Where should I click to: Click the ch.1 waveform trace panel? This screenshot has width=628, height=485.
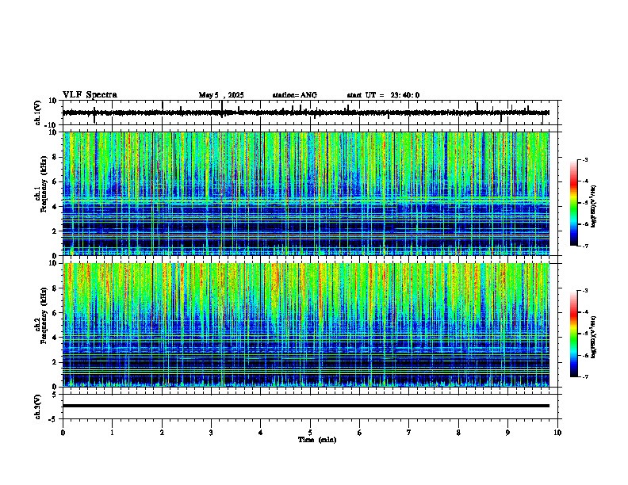[x=312, y=113]
